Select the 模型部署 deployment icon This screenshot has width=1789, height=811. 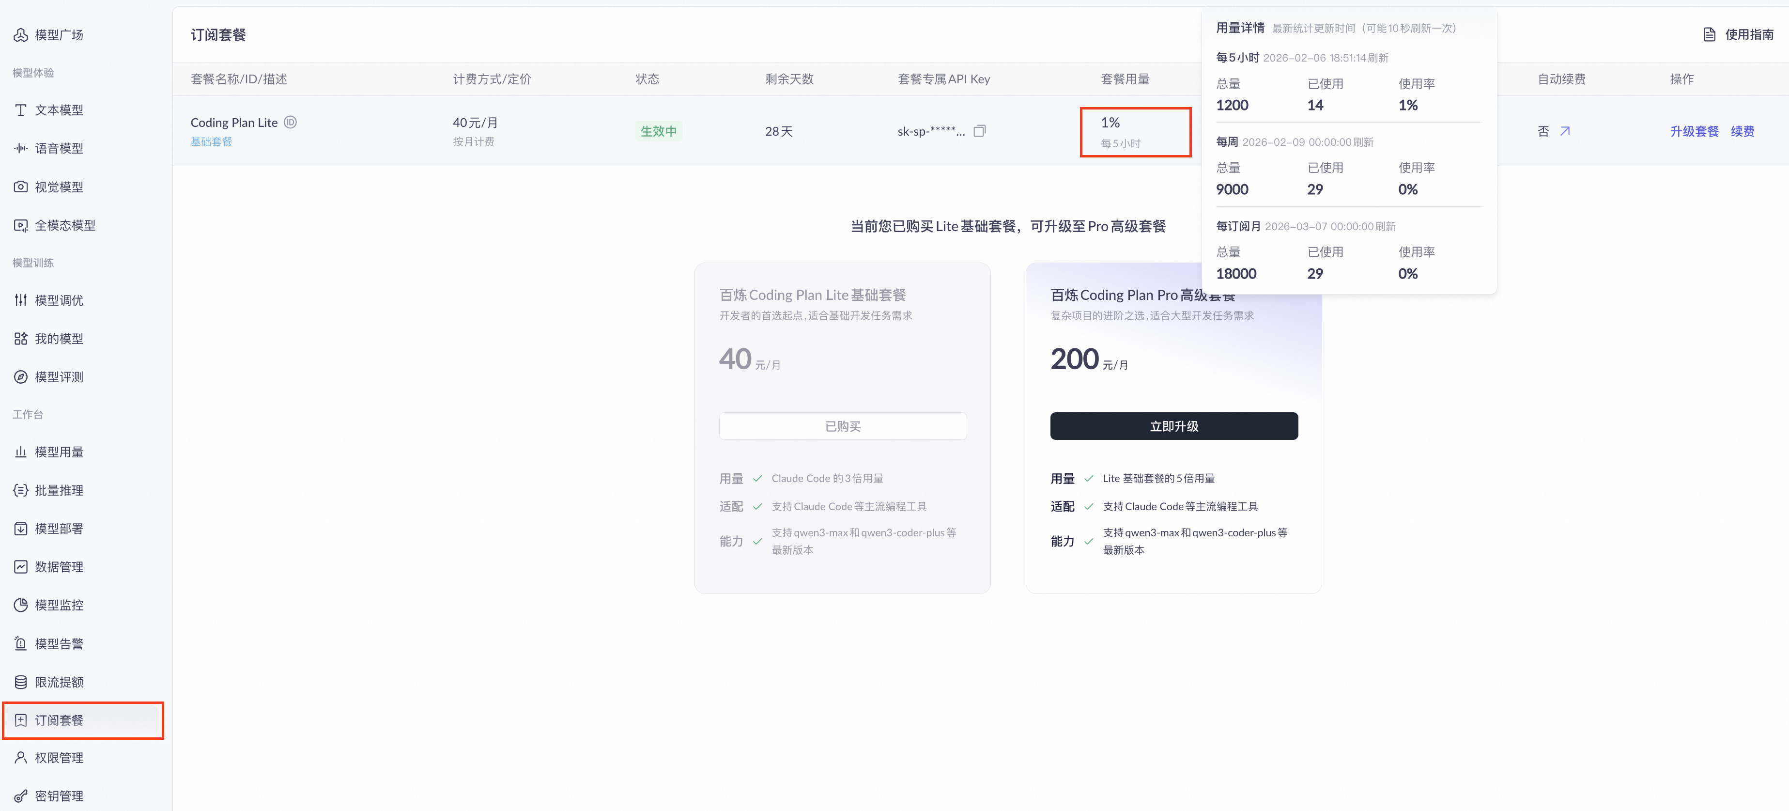(x=20, y=528)
